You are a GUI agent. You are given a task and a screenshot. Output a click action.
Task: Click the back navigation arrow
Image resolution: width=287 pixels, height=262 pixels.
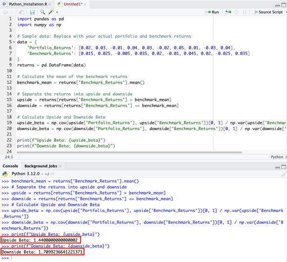tap(5, 12)
